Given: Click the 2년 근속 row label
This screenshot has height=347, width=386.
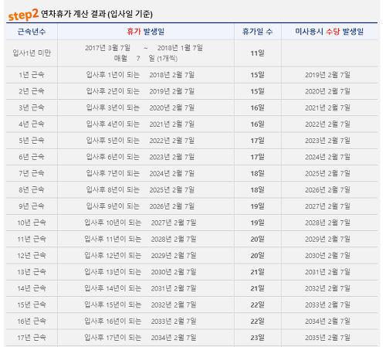Looking at the screenshot, I should coord(32,91).
